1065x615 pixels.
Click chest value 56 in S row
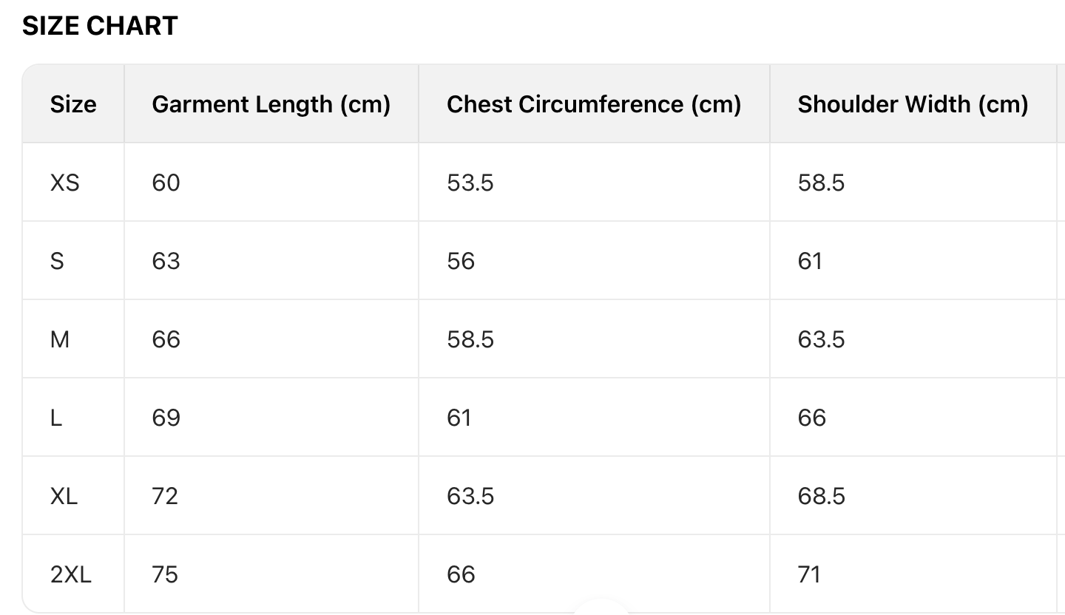[461, 261]
